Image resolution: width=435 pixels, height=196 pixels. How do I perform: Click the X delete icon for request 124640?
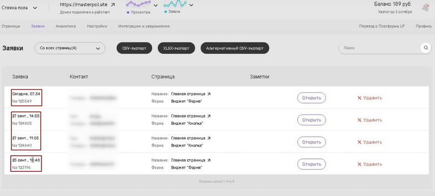tap(359, 142)
